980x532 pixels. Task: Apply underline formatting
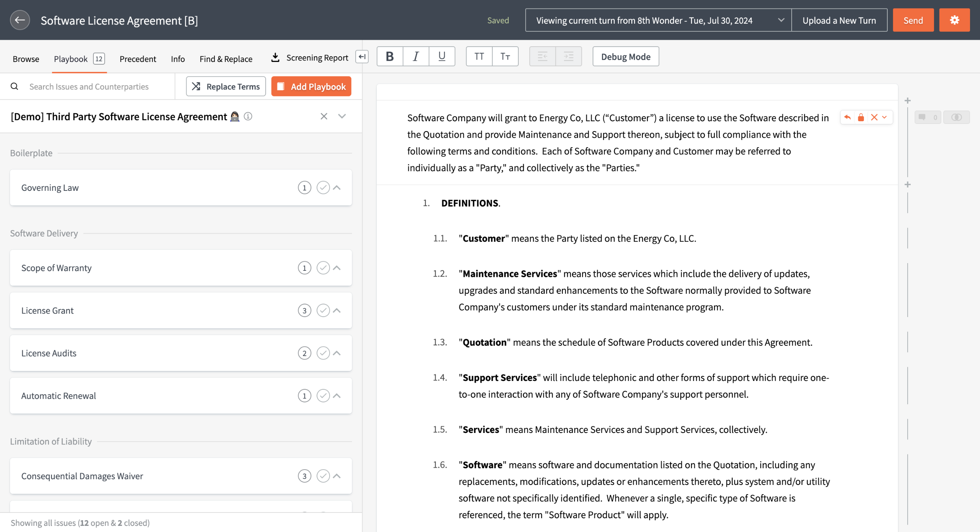(442, 57)
